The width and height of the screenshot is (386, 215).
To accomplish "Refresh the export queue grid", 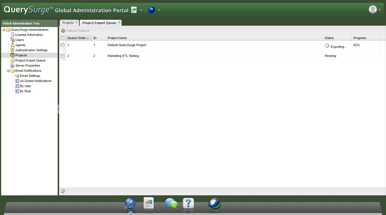I will [x=63, y=191].
